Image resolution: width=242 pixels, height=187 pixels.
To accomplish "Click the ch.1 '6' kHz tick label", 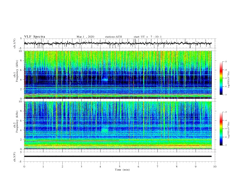I will (x=21, y=70).
